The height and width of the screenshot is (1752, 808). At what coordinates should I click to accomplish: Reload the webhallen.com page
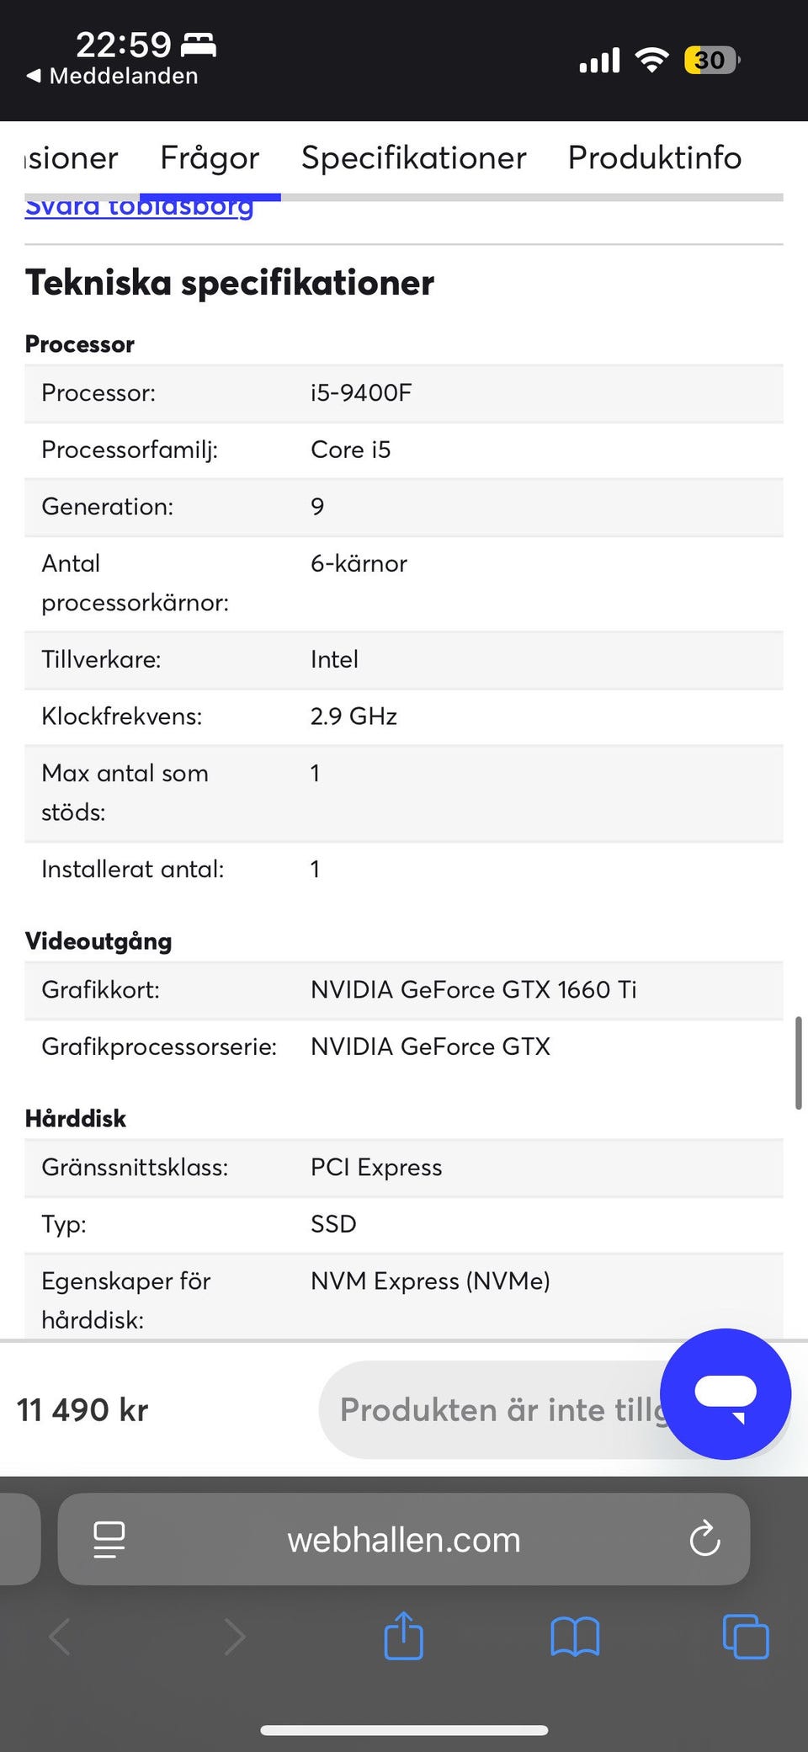point(704,1539)
